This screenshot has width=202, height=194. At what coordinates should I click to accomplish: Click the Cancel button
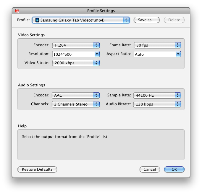tap(150, 169)
